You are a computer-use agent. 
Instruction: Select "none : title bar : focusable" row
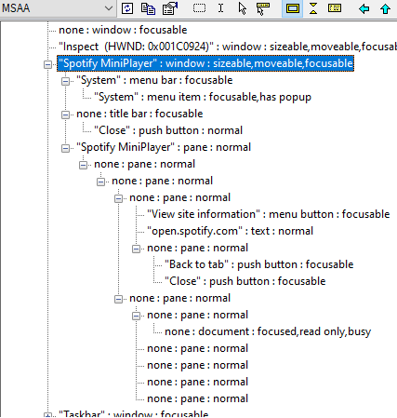tap(139, 114)
